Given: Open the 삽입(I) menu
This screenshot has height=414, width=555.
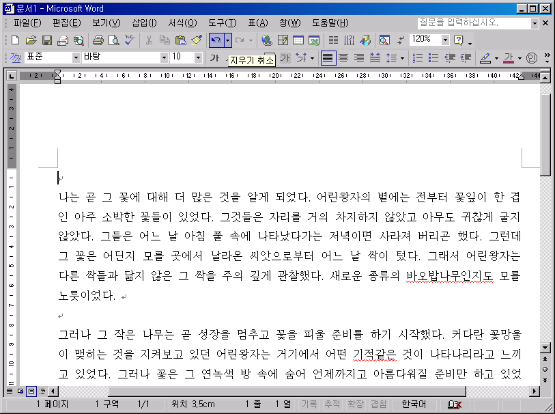Looking at the screenshot, I should (143, 23).
